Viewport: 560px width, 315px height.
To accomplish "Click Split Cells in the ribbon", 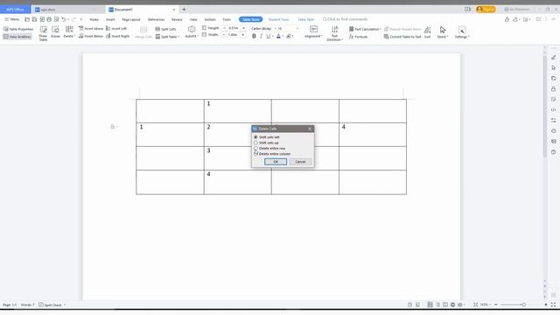I will click(165, 29).
